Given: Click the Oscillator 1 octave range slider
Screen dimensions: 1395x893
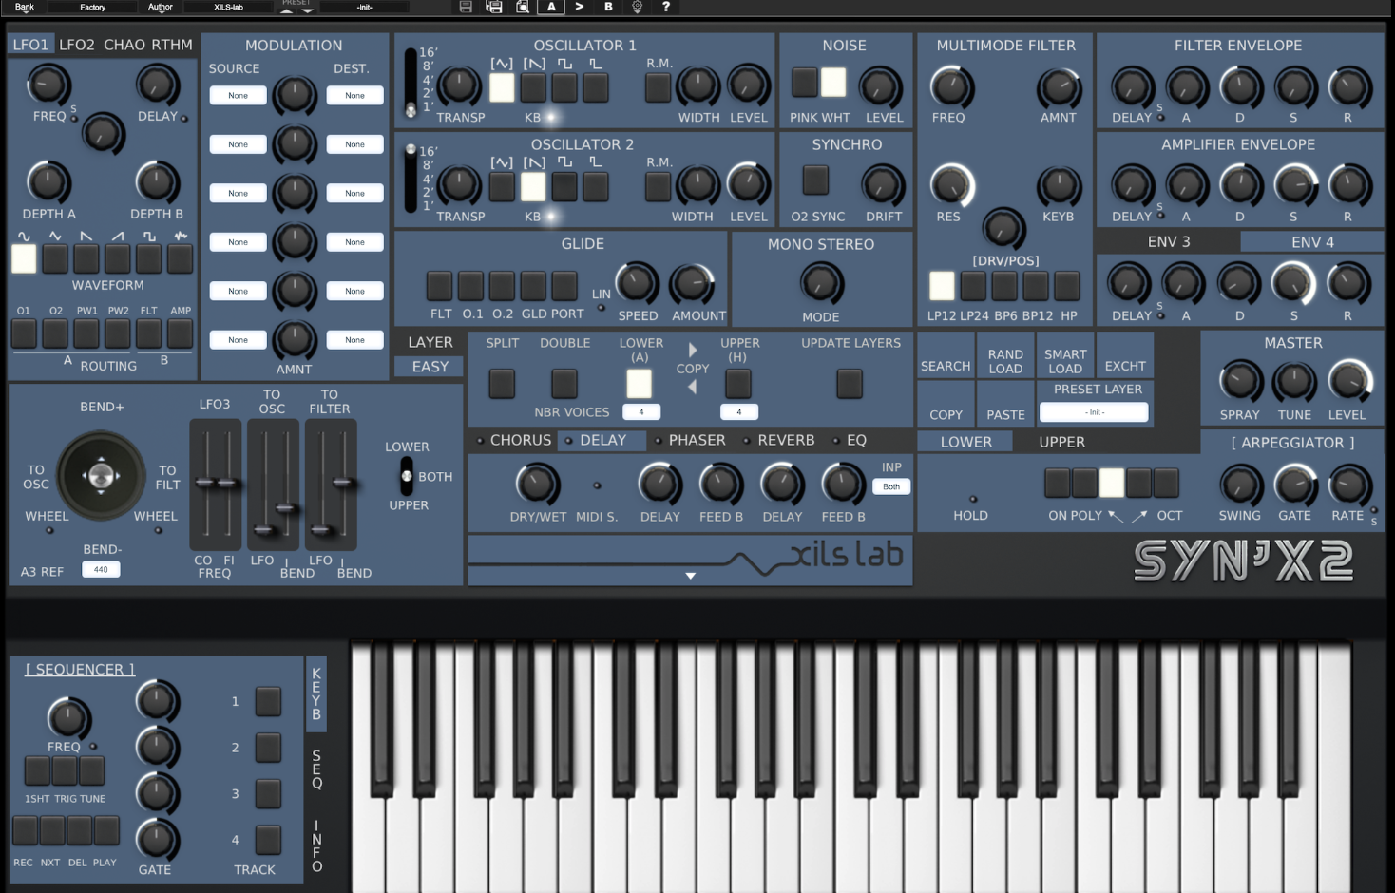Looking at the screenshot, I should point(411,82).
